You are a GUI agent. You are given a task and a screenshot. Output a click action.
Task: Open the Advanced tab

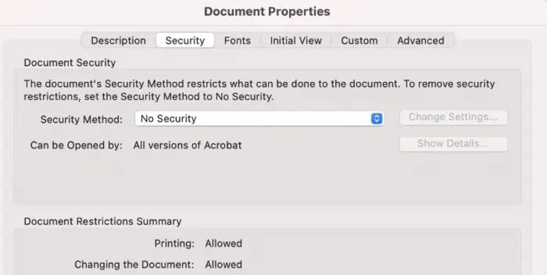pos(421,40)
